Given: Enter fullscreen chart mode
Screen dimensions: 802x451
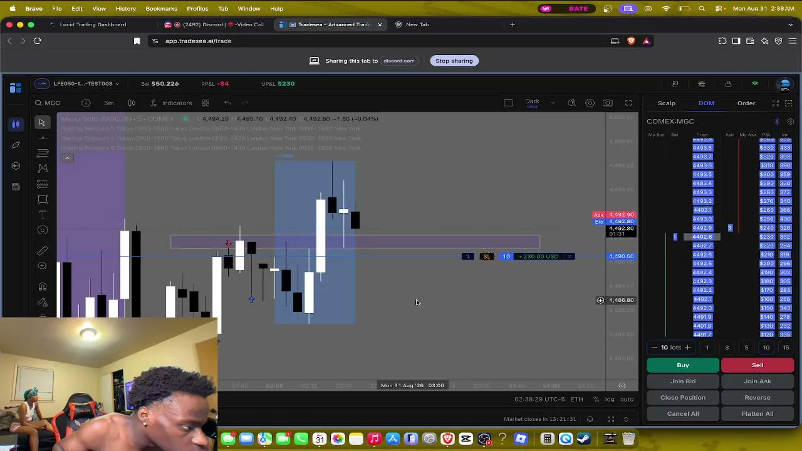Looking at the screenshot, I should coord(628,103).
